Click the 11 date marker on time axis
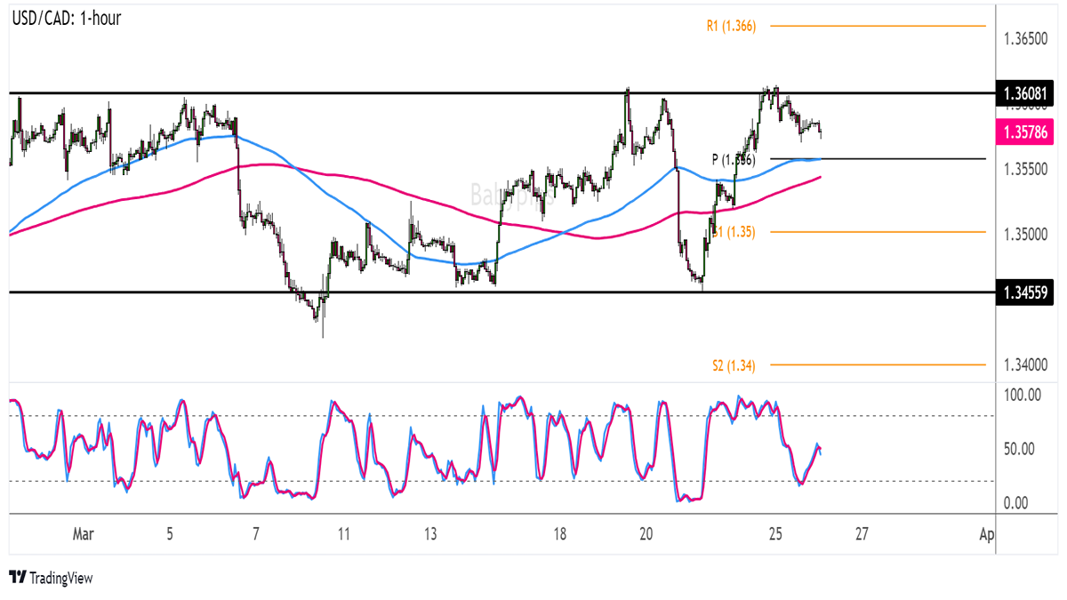 click(343, 534)
